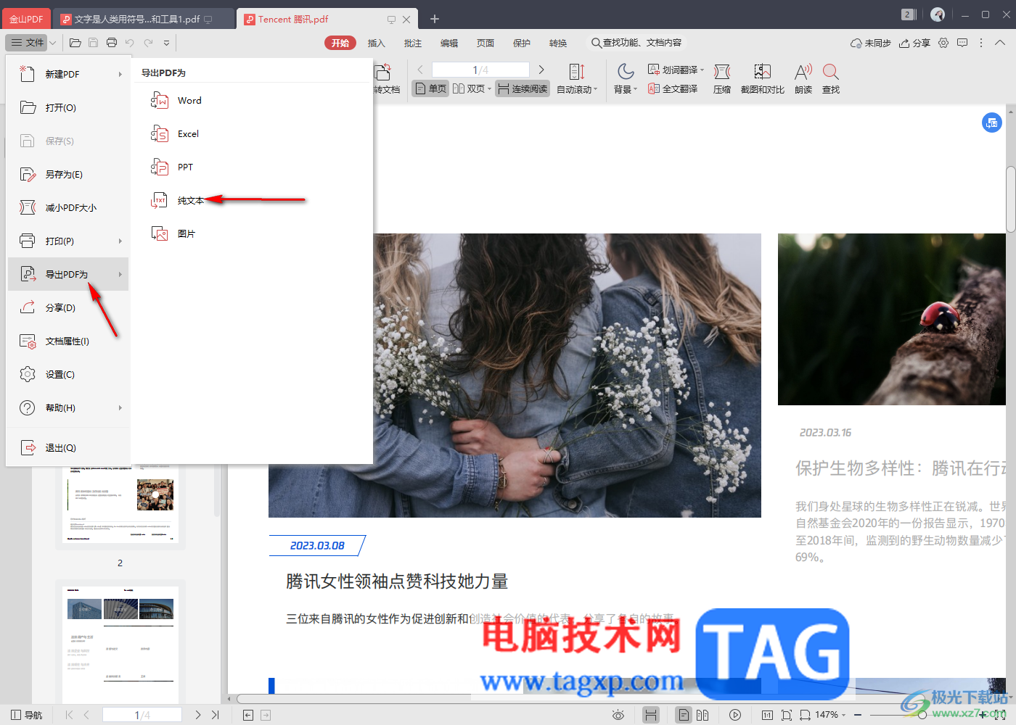Select 分享(D) in file menu
The width and height of the screenshot is (1016, 725).
[x=69, y=307]
